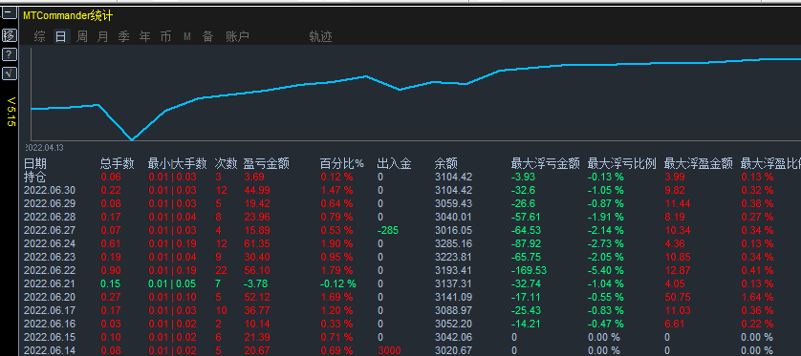Screen dimensions: 801x356
Task: Click the -5.40 % floating loss ratio
Action: [x=605, y=270]
